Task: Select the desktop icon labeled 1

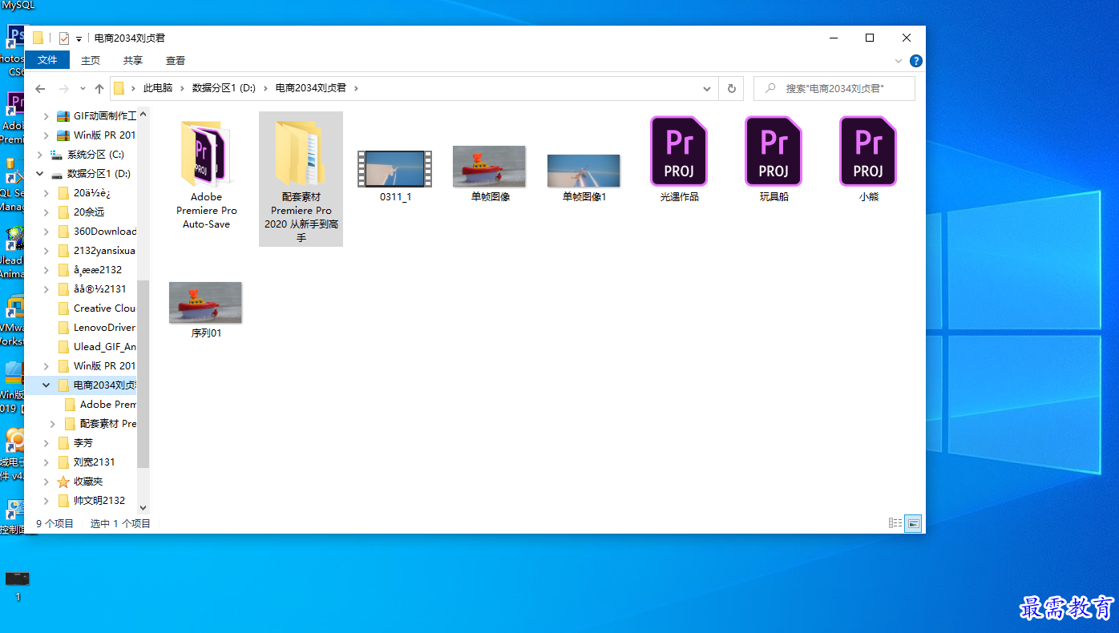Action: (x=18, y=587)
